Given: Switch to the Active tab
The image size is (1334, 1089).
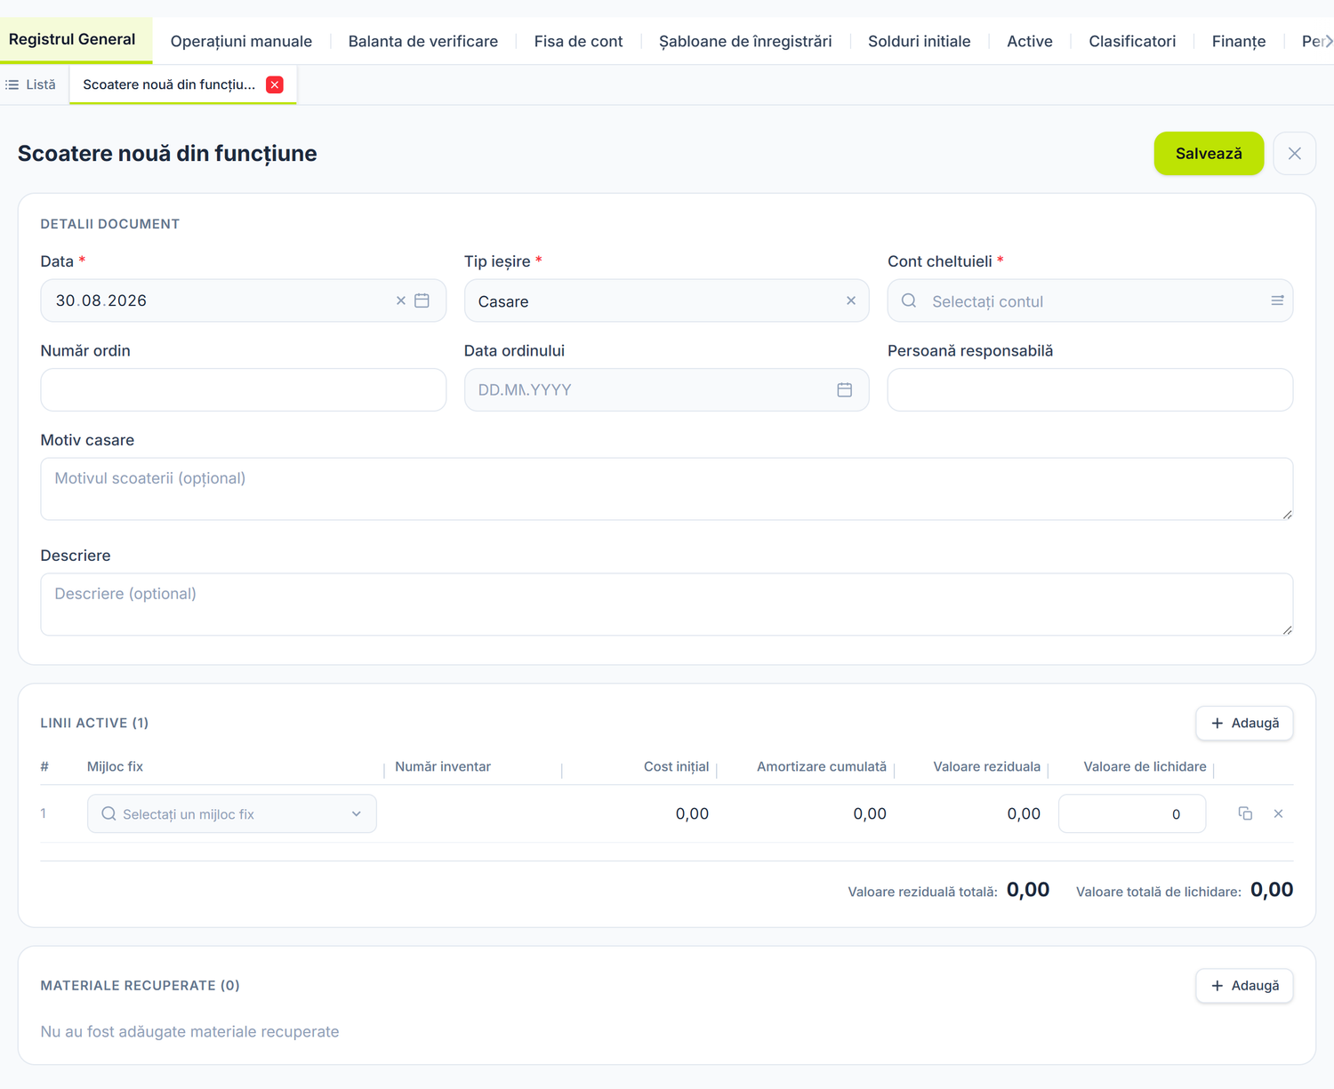Looking at the screenshot, I should click(1030, 41).
